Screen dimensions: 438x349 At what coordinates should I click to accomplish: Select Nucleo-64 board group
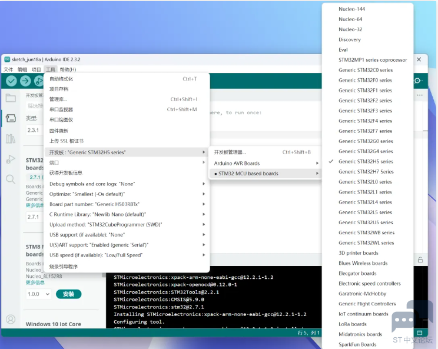(367, 19)
